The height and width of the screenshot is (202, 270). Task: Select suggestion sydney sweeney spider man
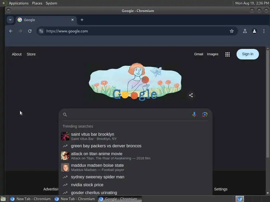136,177
